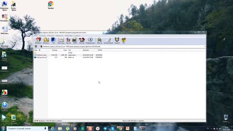The height and width of the screenshot is (131, 233).
Task: Sort by the Тип column header
Action: 70,50
